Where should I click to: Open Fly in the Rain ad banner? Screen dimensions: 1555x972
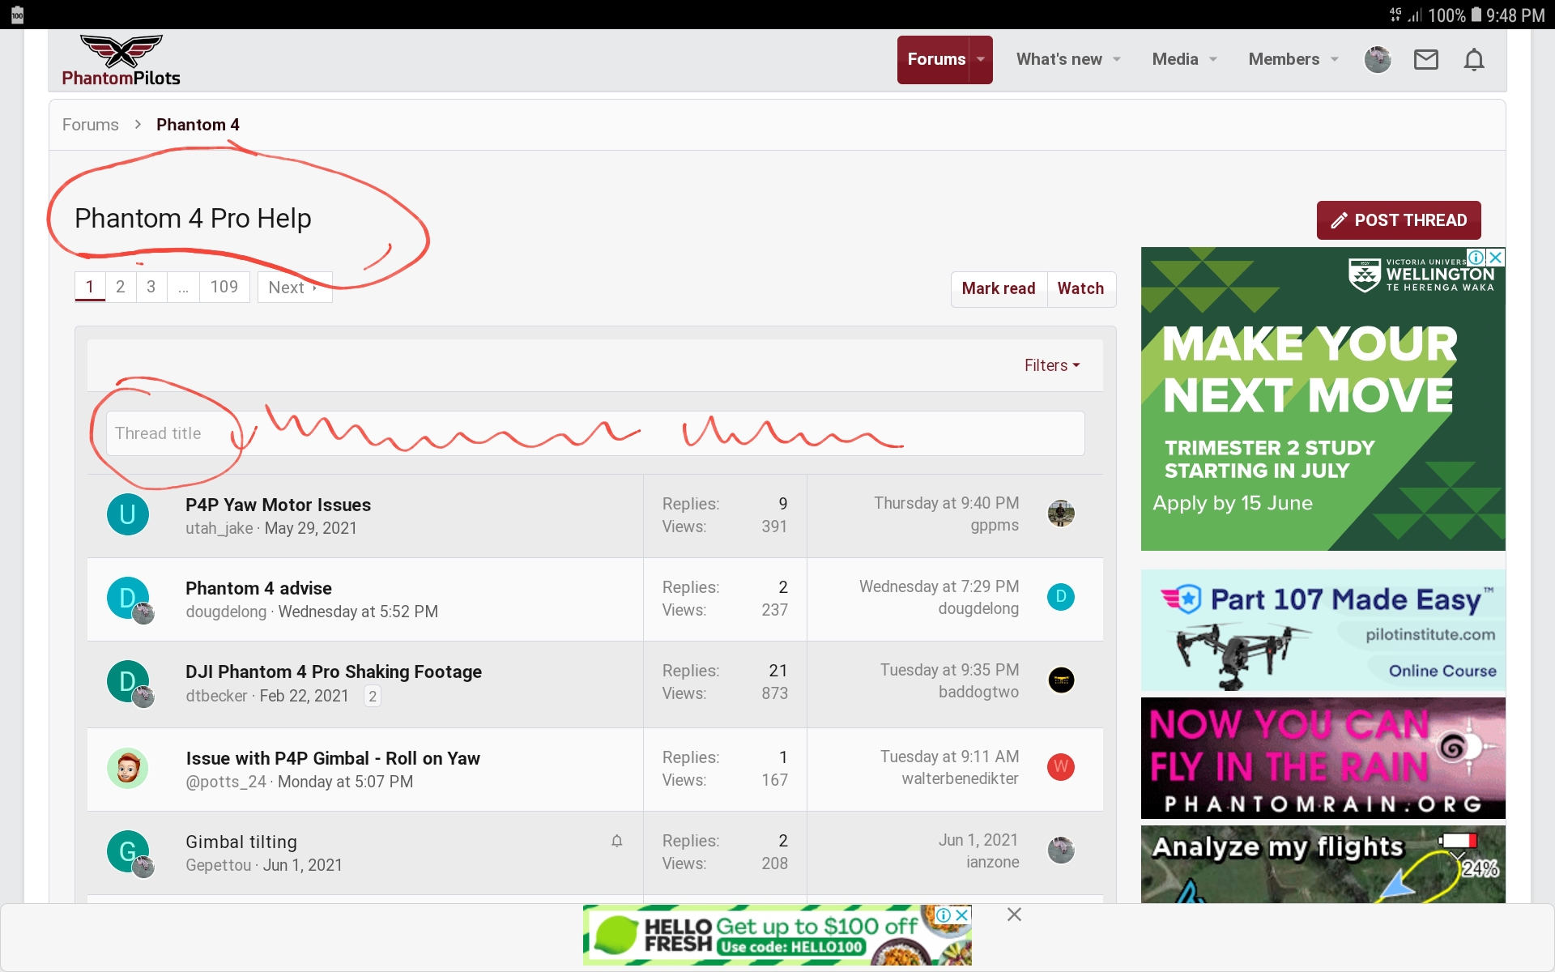pos(1323,758)
